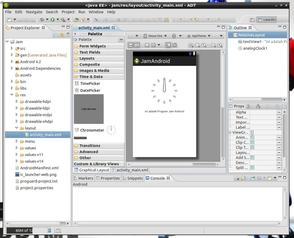This screenshot has height=238, width=294.
Task: Collapse the res folder node
Action: [12, 95]
